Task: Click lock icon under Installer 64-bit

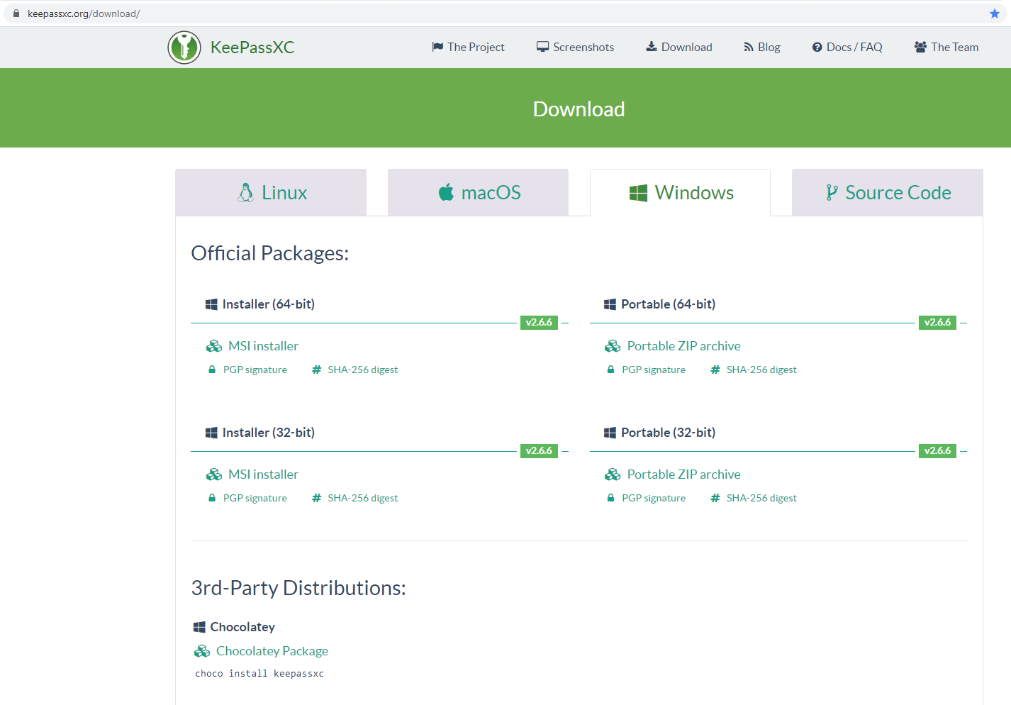Action: coord(211,370)
